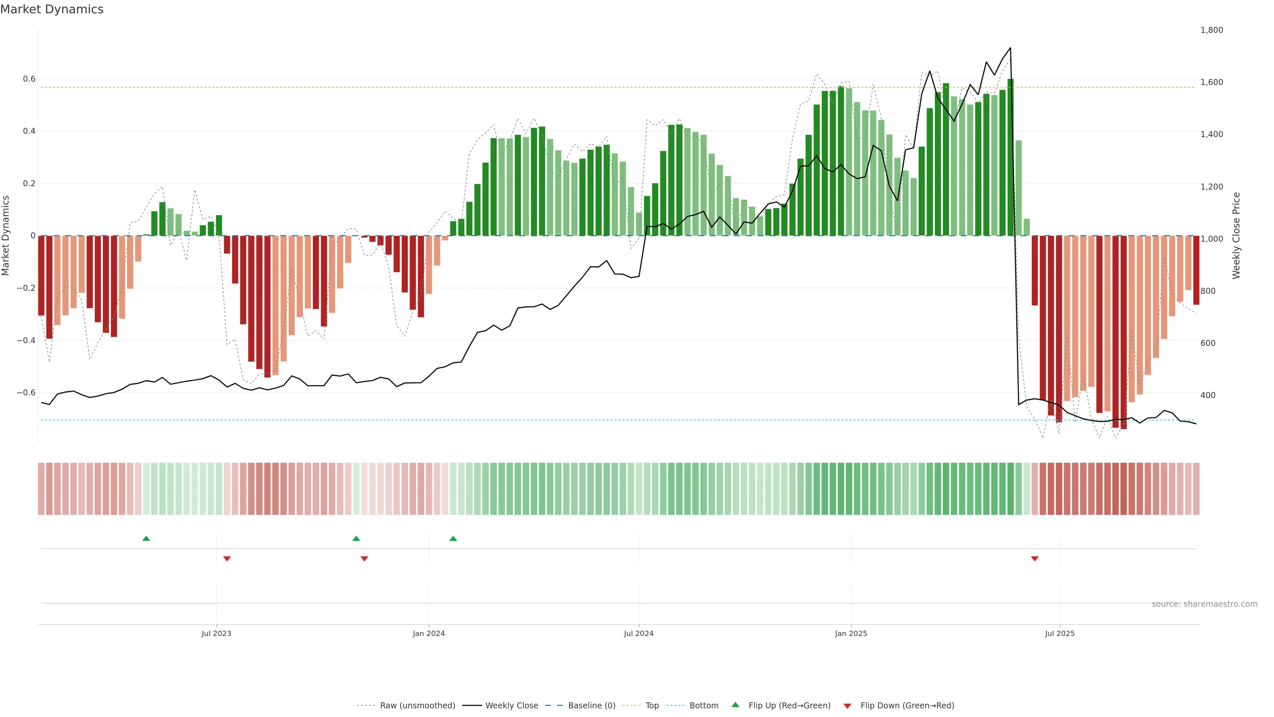Click the Flip Up marker near Jan 2024
The width and height of the screenshot is (1274, 717).
point(453,538)
